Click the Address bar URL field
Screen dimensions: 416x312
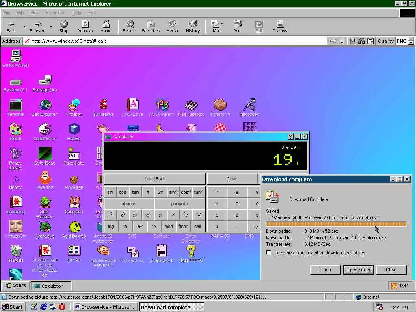175,41
